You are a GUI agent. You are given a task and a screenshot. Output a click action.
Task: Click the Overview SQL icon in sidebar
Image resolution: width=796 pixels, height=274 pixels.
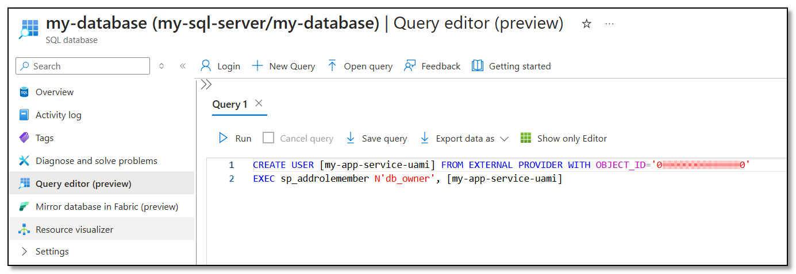tap(24, 92)
